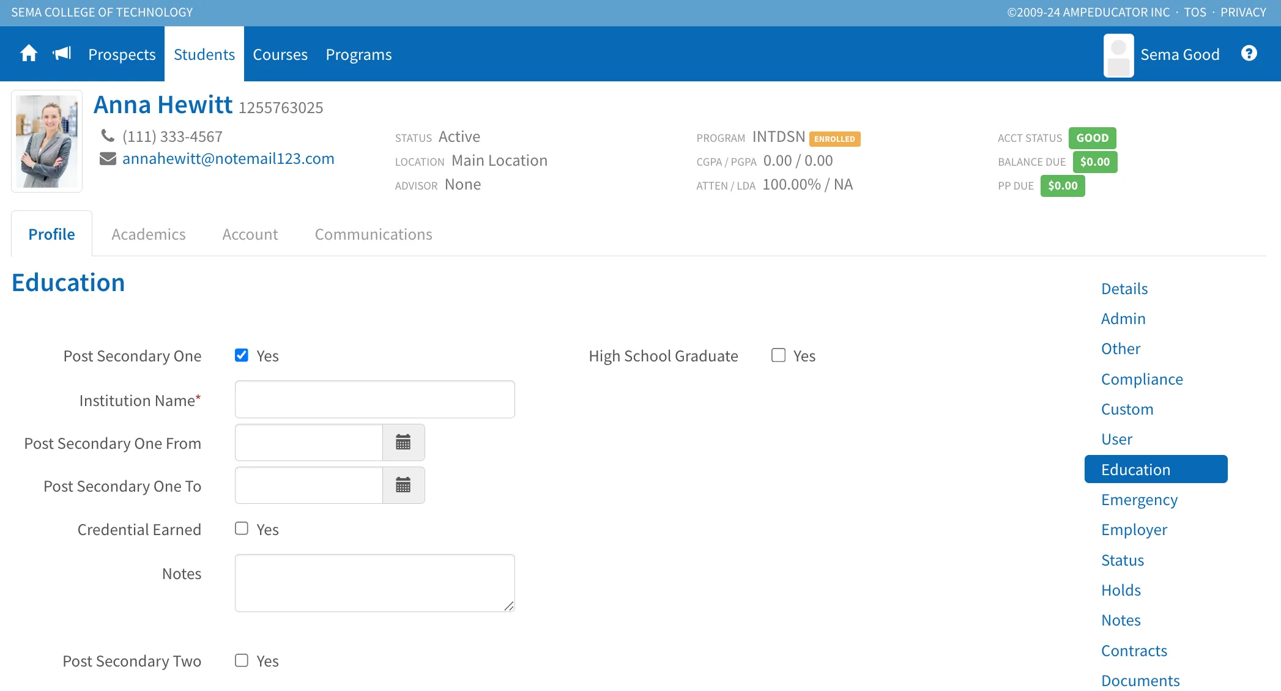
Task: Open calendar picker for Post Secondary One To
Action: point(403,486)
